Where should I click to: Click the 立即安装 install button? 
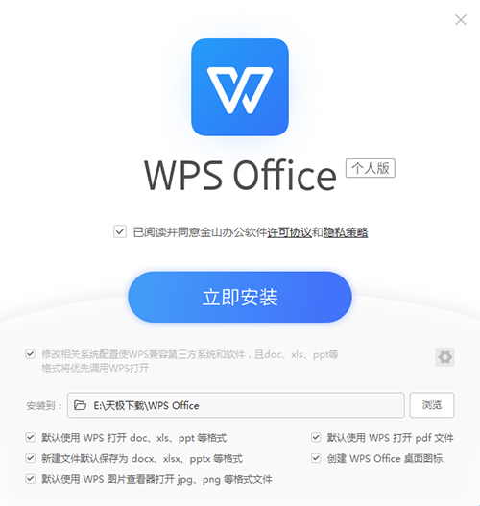tap(240, 297)
